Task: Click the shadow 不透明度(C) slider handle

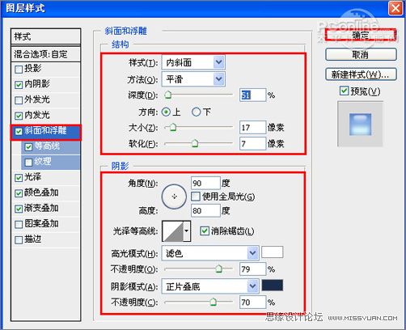Action: [213, 302]
